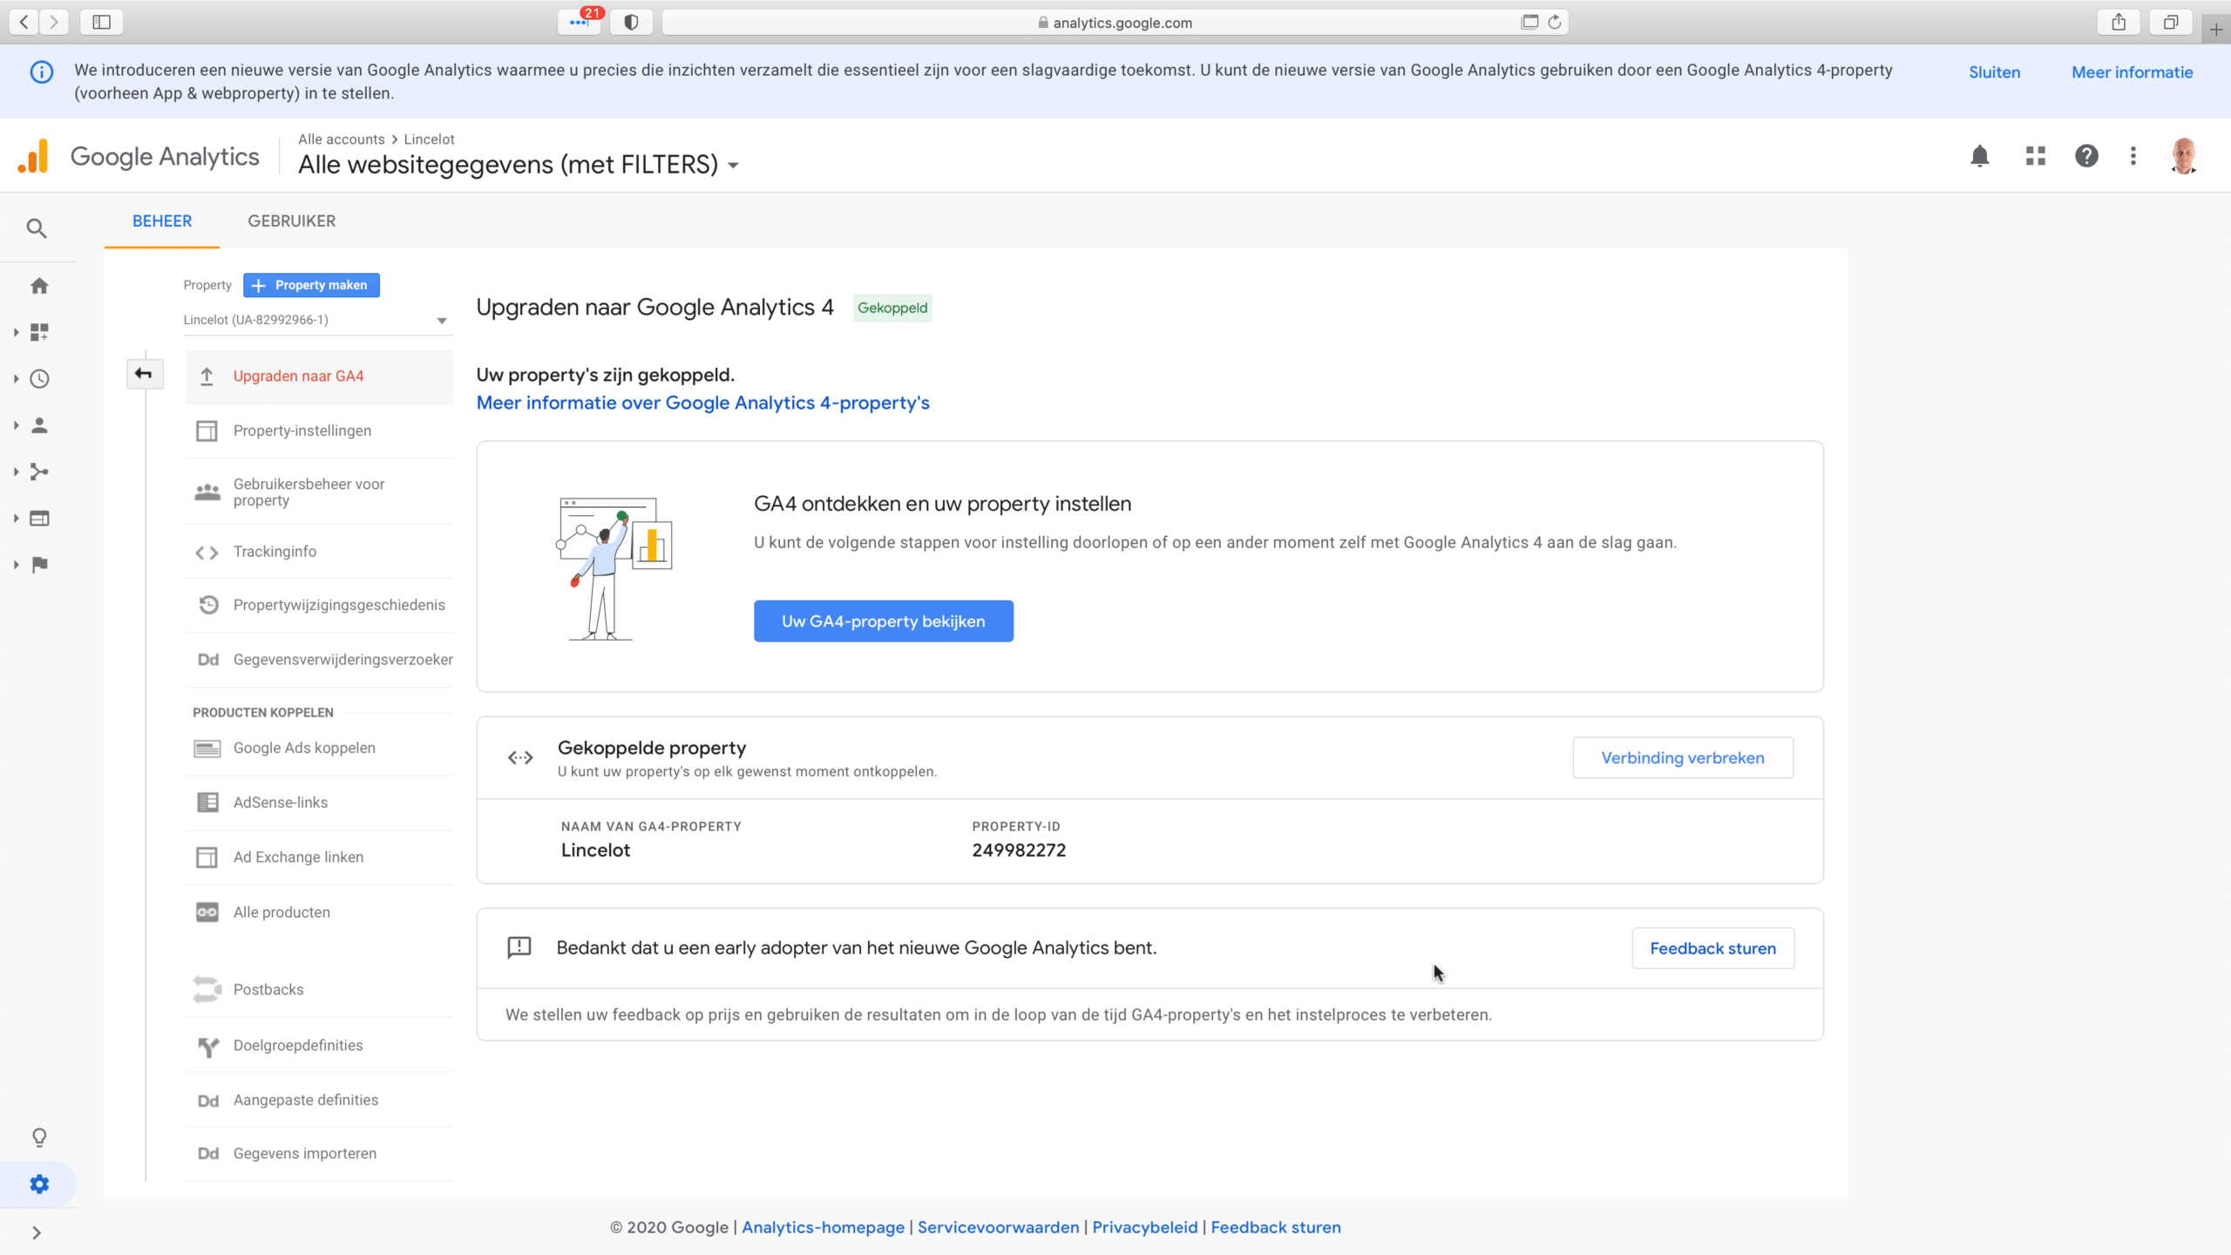Open the Admin gear icon
The height and width of the screenshot is (1255, 2231).
click(39, 1184)
